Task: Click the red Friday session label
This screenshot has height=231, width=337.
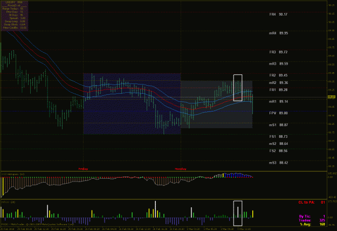Action: coord(83,169)
